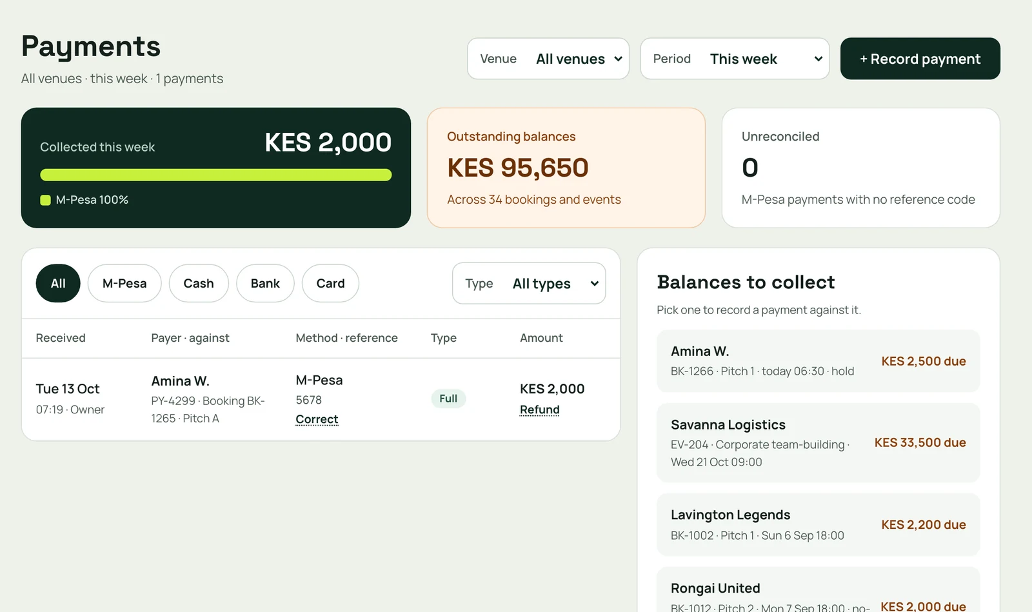Pick the Rongai United balance card
1032x612 pixels.
818,590
